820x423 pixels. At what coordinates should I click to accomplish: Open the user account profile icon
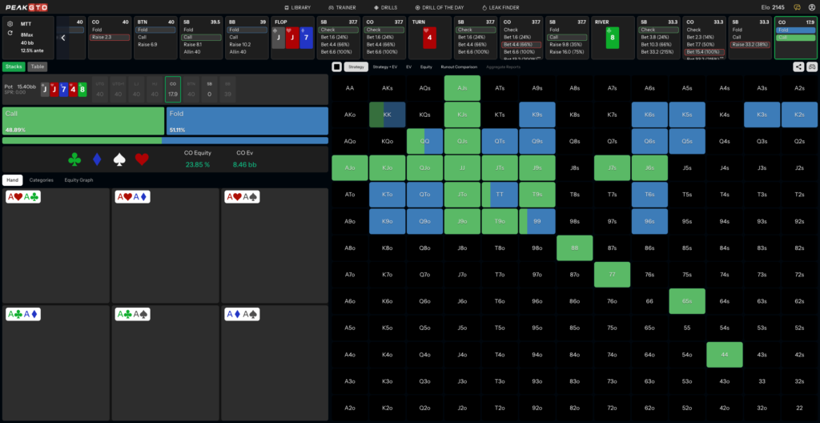tap(812, 7)
